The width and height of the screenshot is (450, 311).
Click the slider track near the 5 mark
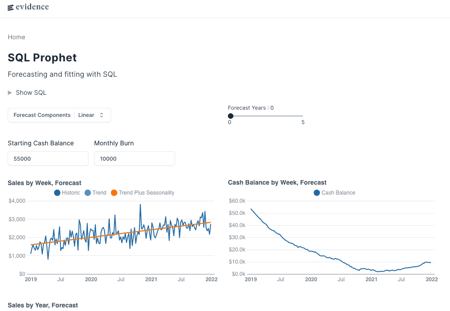tap(301, 116)
